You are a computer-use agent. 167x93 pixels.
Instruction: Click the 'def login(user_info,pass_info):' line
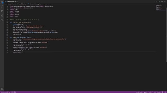(20, 37)
